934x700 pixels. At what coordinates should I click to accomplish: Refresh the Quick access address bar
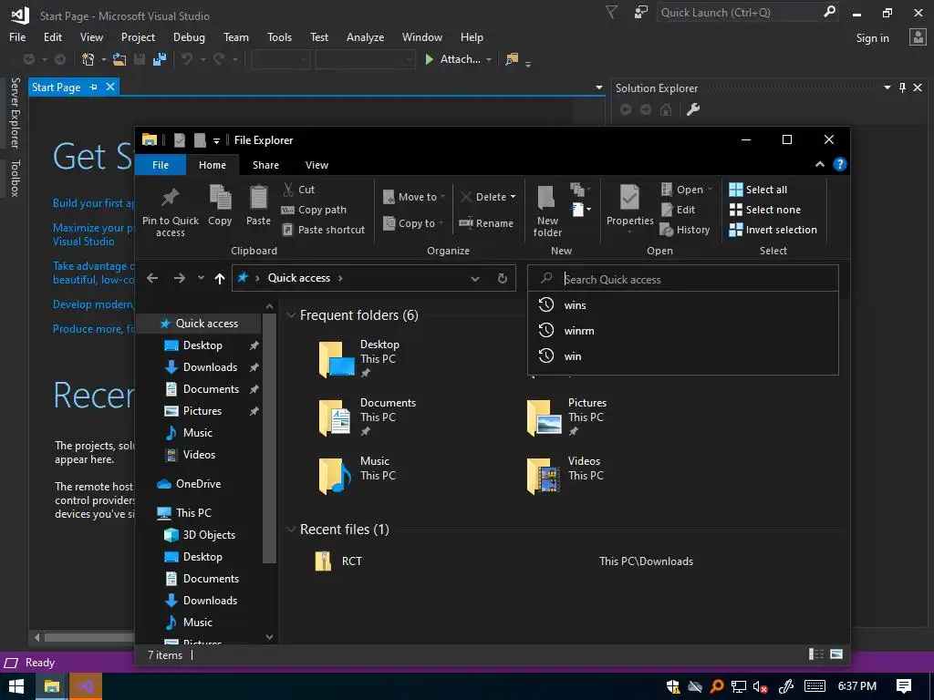[x=503, y=278]
